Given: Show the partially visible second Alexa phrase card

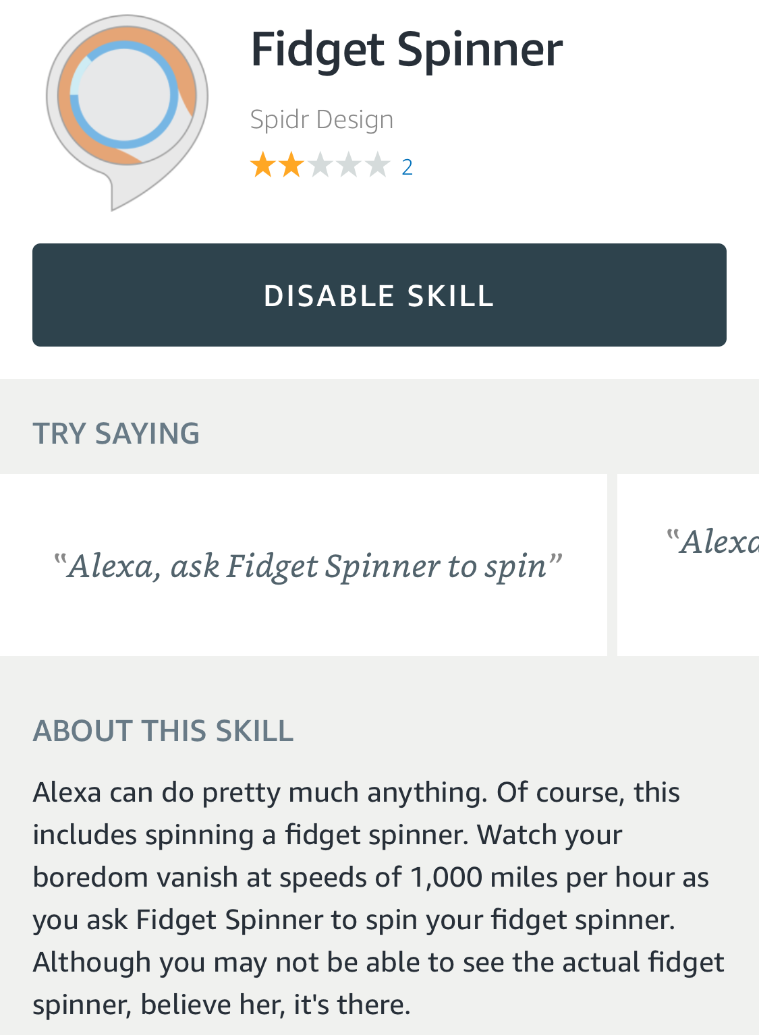Looking at the screenshot, I should [688, 565].
